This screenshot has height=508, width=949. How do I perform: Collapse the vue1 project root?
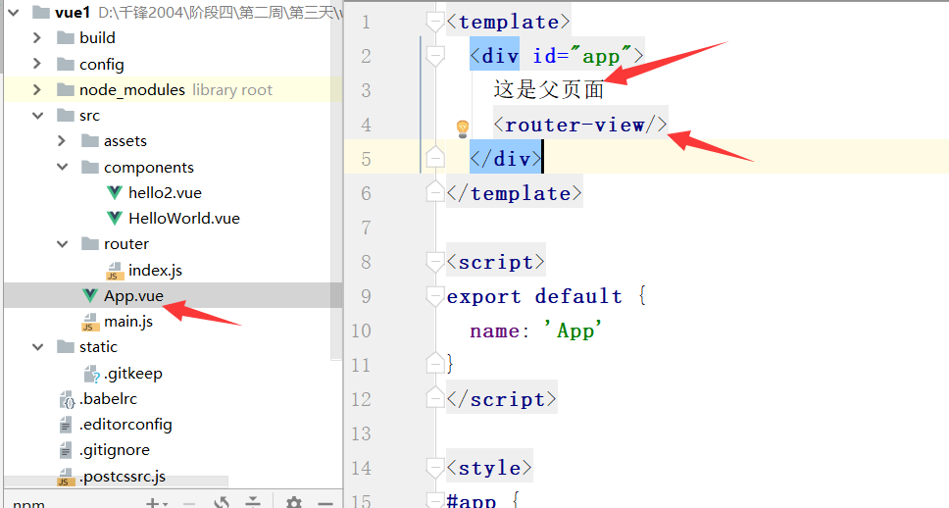14,12
